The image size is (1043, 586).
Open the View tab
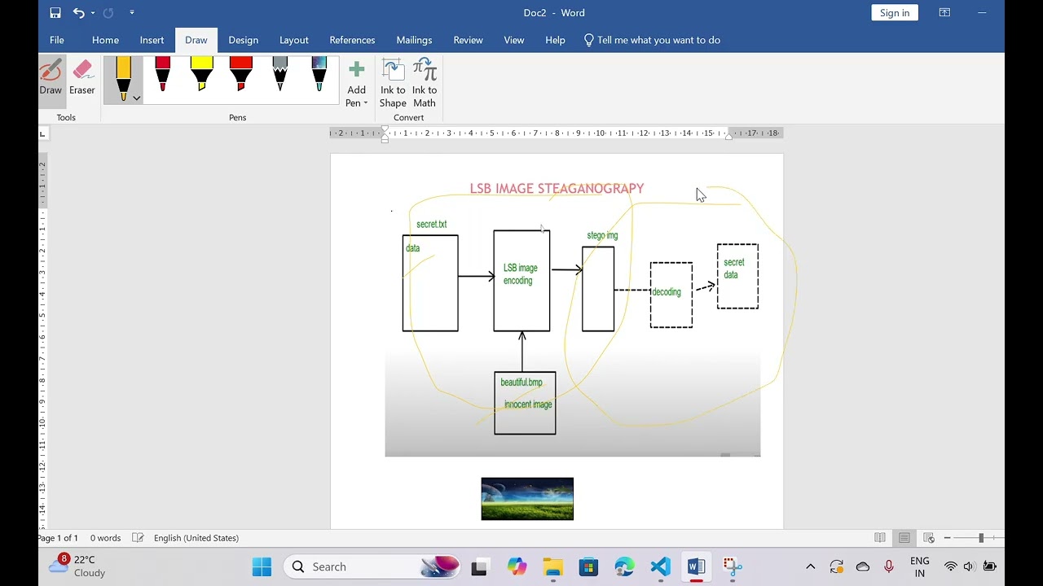pyautogui.click(x=513, y=40)
